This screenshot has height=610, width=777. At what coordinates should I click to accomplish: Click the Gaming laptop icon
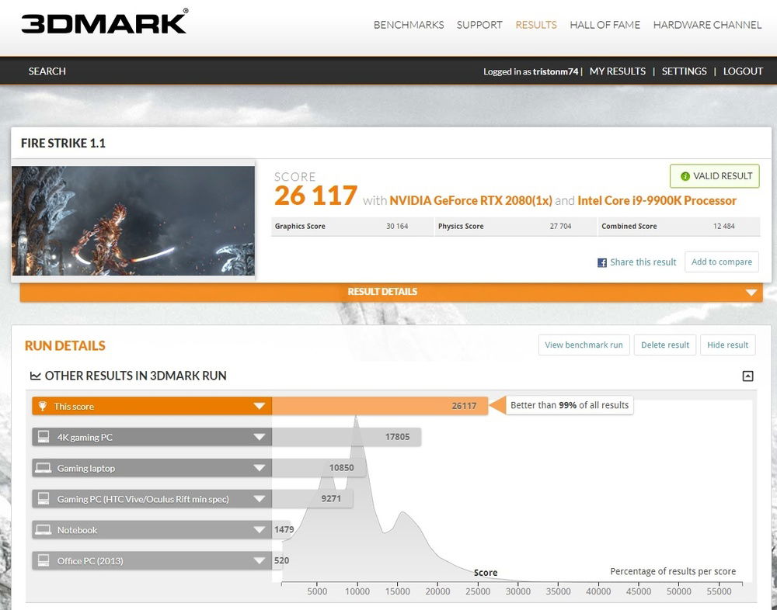(44, 468)
